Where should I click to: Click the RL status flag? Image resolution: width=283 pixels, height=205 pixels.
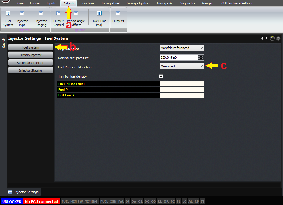coord(160,201)
